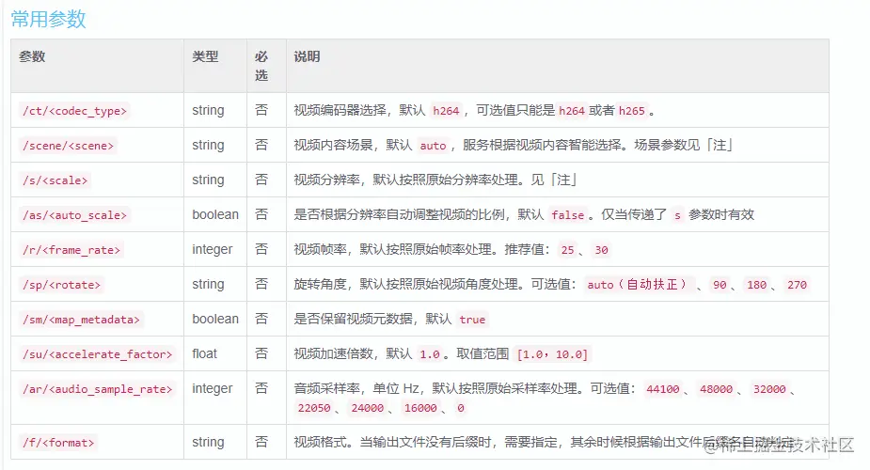Click the float type in accelerate_factor row
The image size is (870, 470).
205,353
